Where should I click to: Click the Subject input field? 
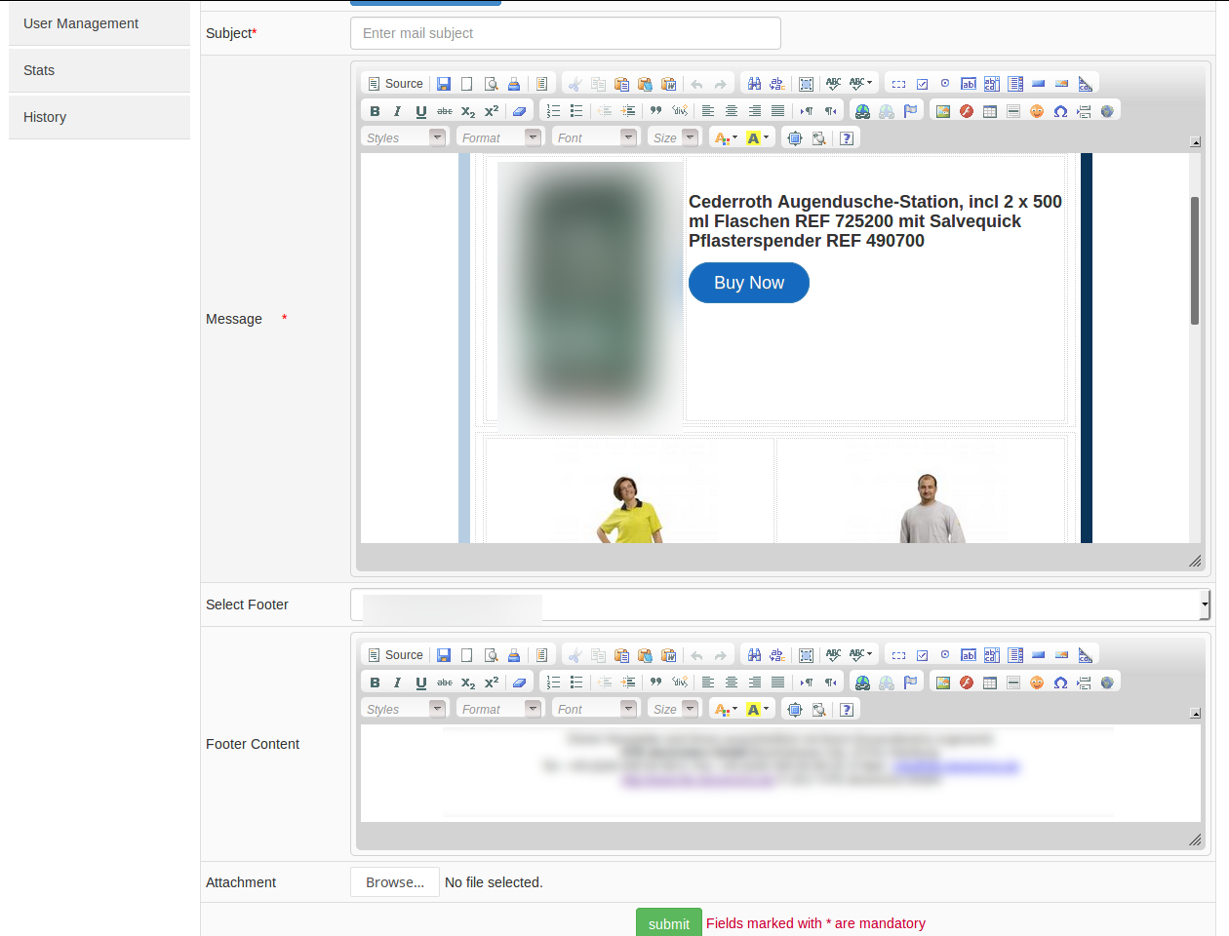click(566, 33)
